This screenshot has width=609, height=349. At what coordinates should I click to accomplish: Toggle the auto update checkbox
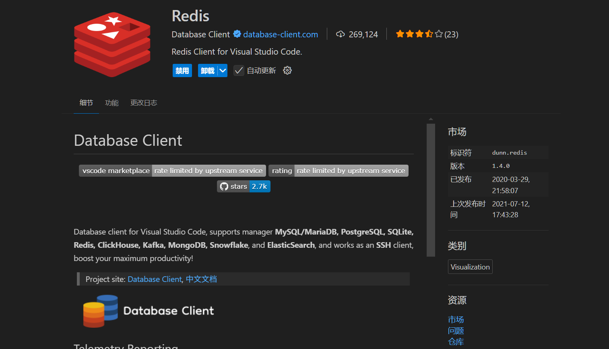[x=239, y=71]
